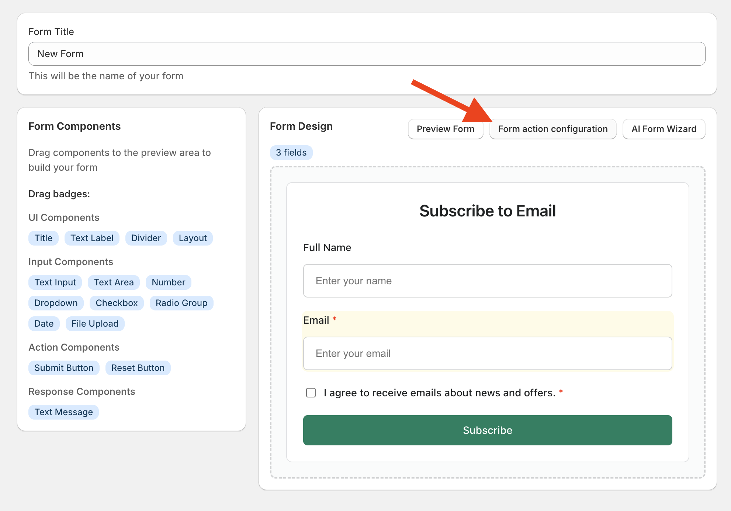Choose the File Upload badge
Image resolution: width=731 pixels, height=511 pixels.
tap(95, 324)
